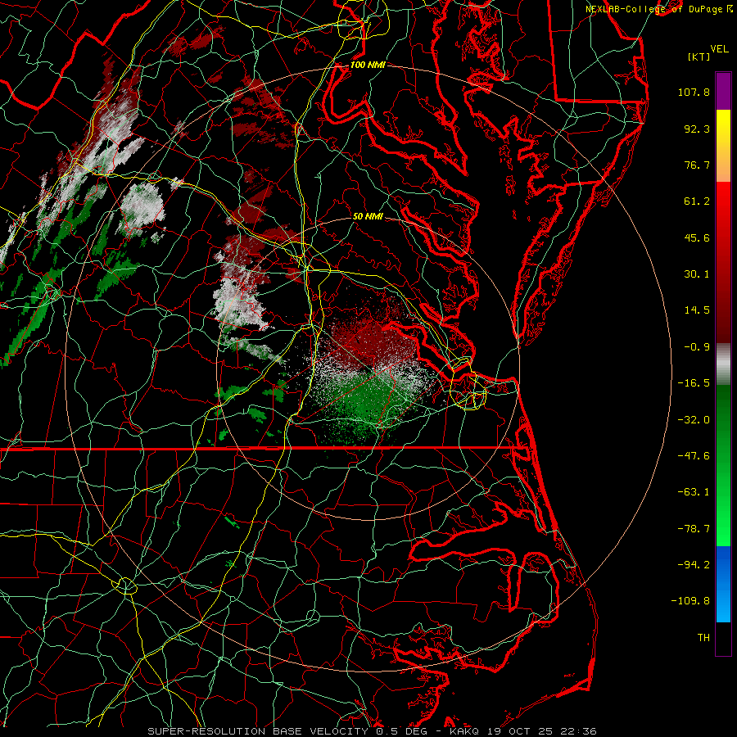The width and height of the screenshot is (737, 737).
Task: Click the -32.0 velocity scale value
Action: coord(694,420)
